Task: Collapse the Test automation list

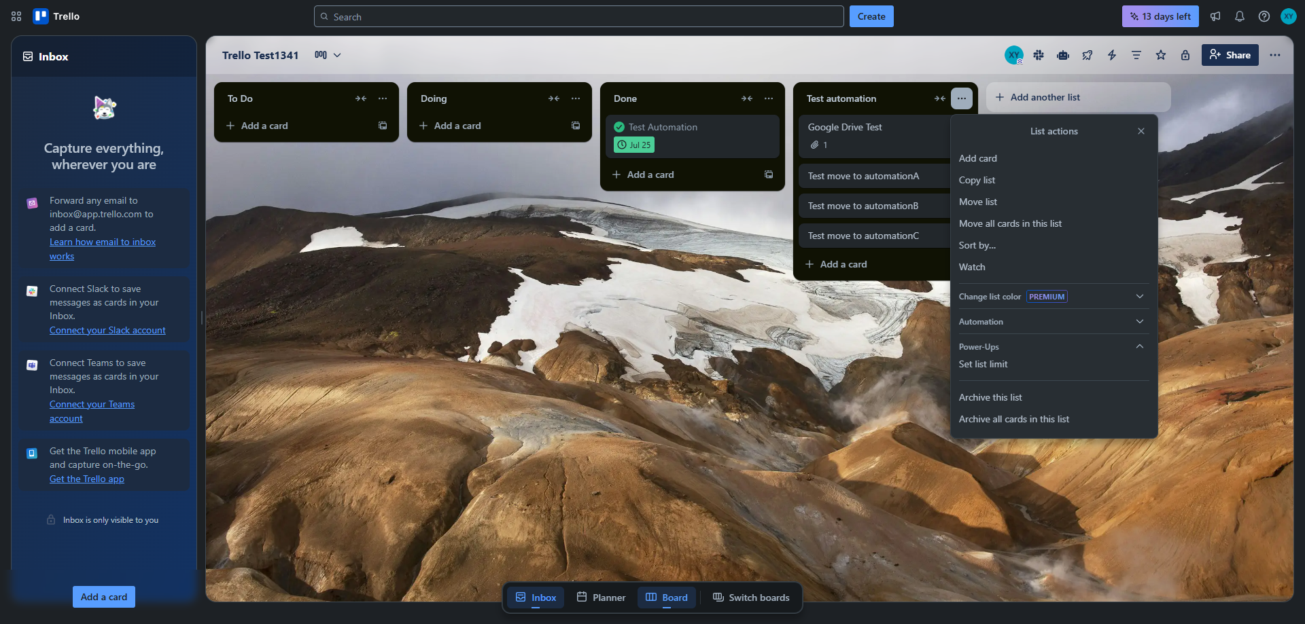Action: (x=940, y=98)
